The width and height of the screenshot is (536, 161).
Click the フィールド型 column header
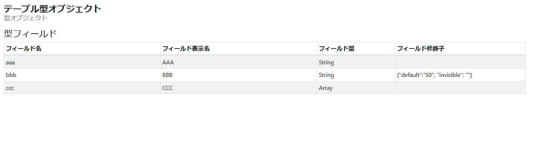tap(336, 48)
